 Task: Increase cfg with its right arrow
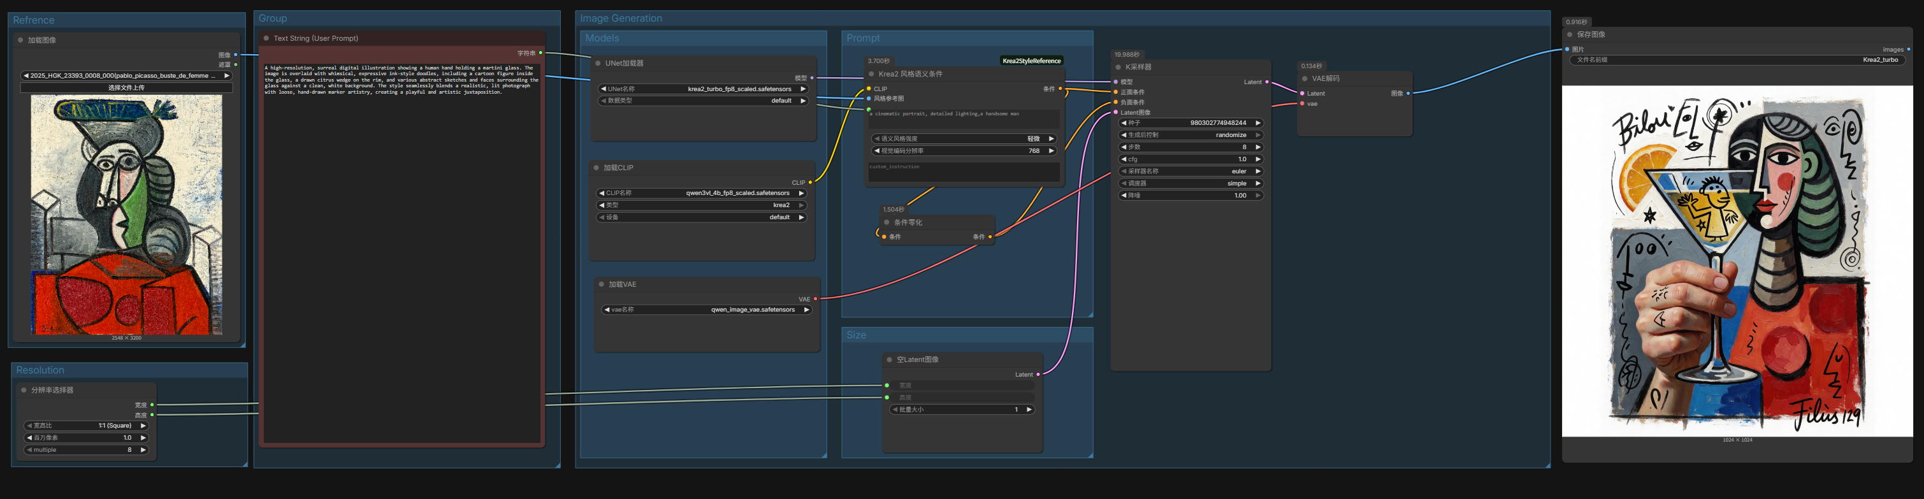1258,159
